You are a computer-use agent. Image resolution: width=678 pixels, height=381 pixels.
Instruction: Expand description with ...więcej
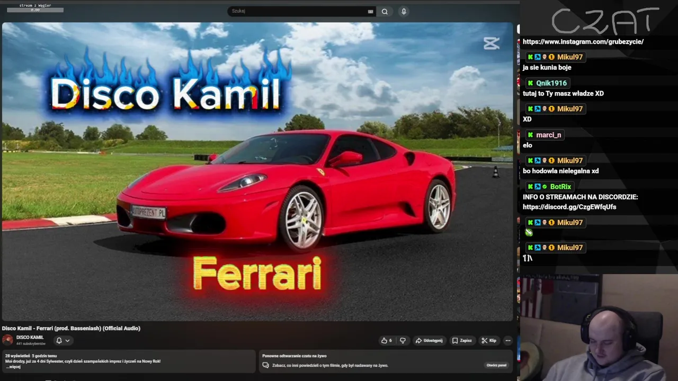pyautogui.click(x=13, y=366)
